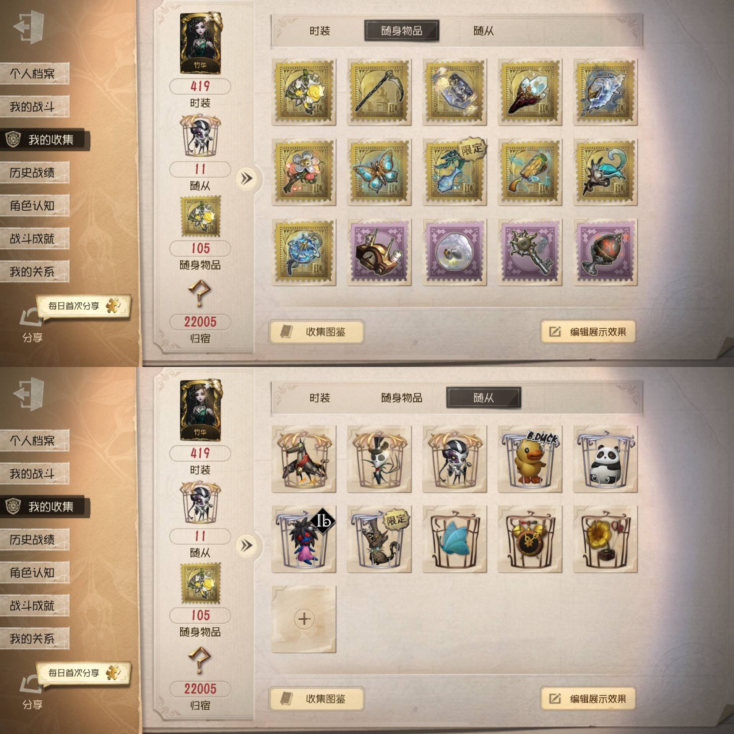Select the alarm clock pet cage
Image resolution: width=734 pixels, height=734 pixels.
tap(530, 539)
